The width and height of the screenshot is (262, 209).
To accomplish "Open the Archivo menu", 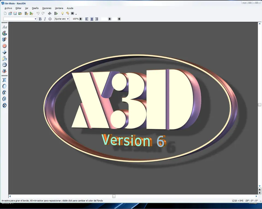I will coord(8,8).
